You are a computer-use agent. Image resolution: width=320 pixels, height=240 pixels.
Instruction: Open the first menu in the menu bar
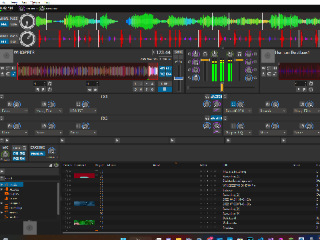coord(4,3)
